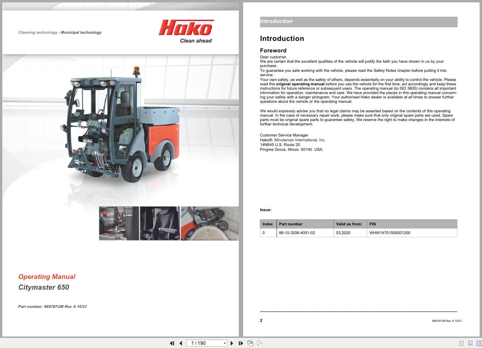Screen dimensions: 482x348
Task: Click the grayed duplicate-page icon in the toolbar
Action: pyautogui.click(x=259, y=343)
